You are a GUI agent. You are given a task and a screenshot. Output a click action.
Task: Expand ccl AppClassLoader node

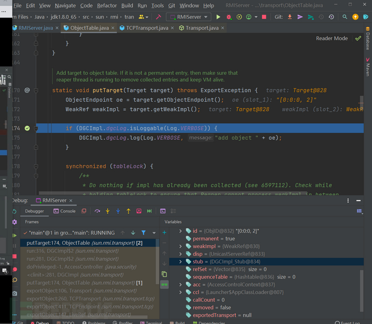(181, 292)
